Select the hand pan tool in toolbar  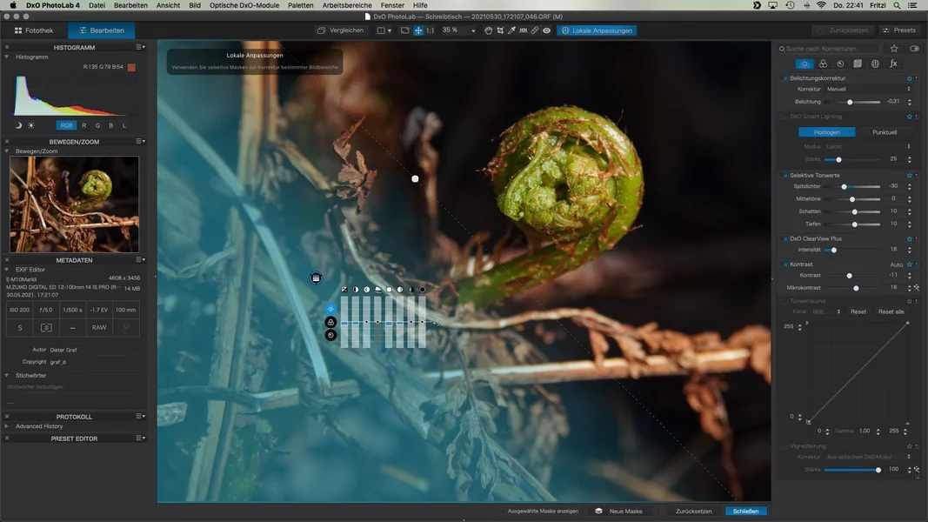click(x=488, y=30)
